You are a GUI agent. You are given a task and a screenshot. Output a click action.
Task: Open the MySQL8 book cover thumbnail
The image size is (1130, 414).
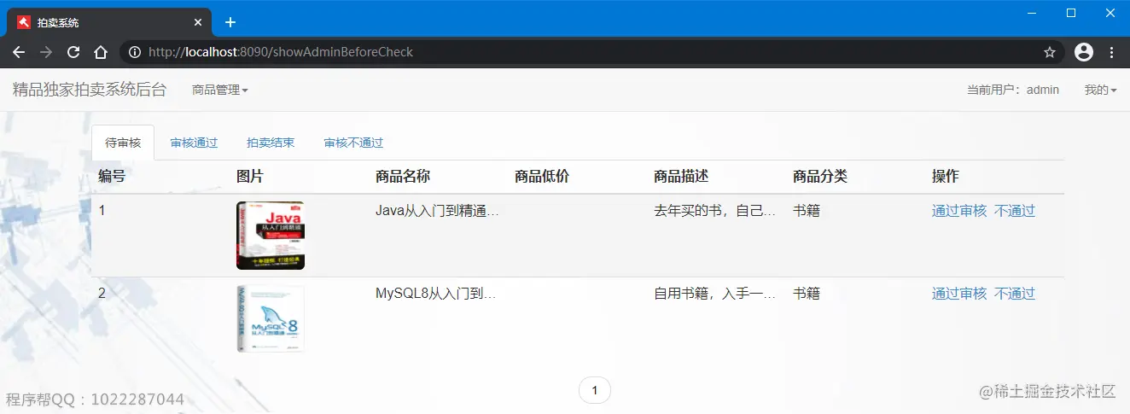(271, 318)
